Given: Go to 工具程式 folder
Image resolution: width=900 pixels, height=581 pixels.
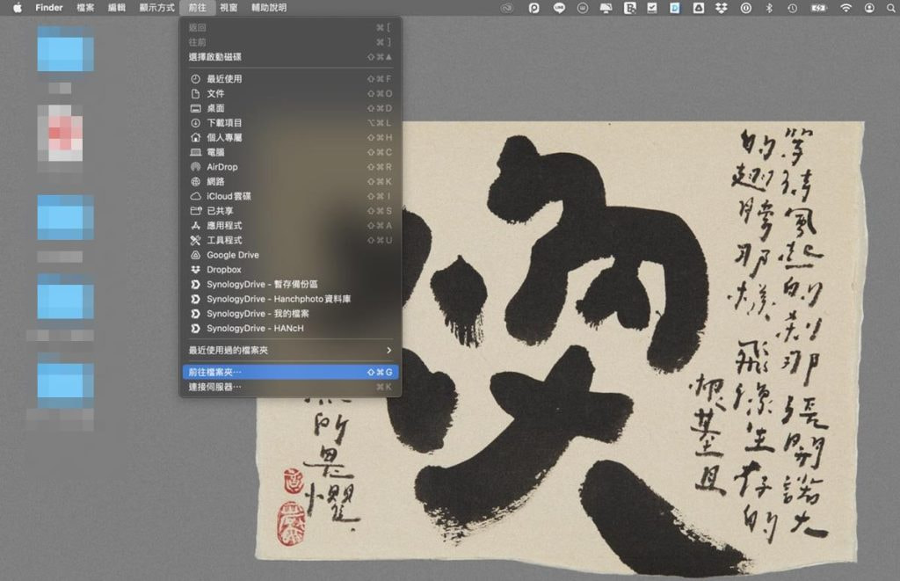Looking at the screenshot, I should [290, 240].
